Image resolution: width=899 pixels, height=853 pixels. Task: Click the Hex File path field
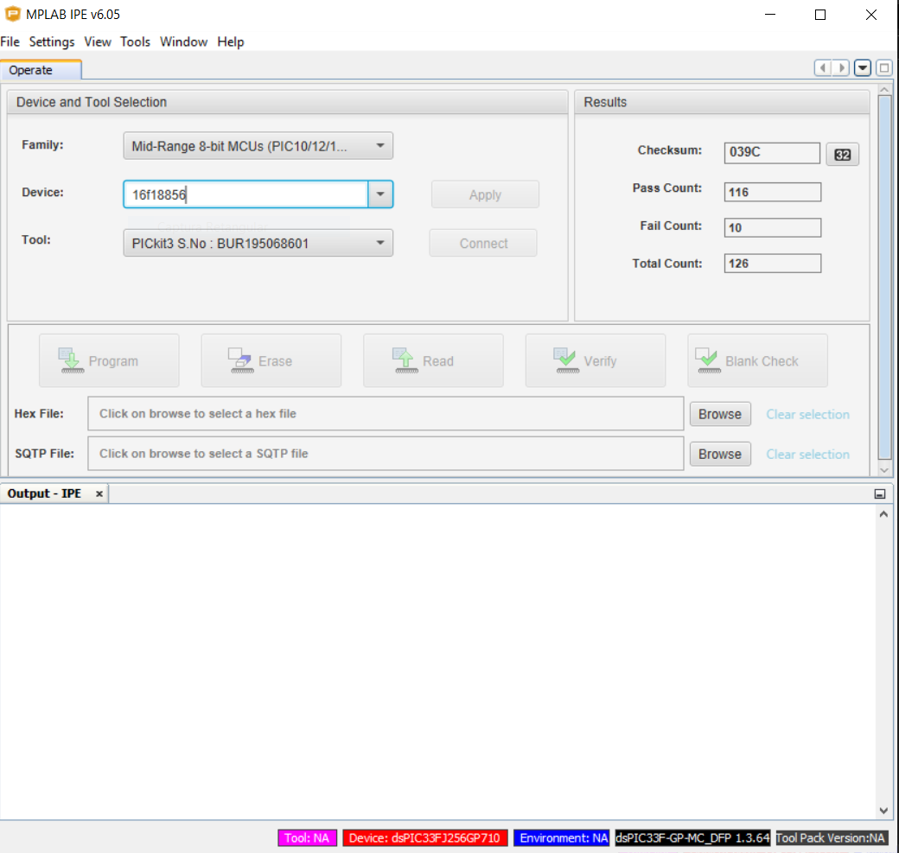(x=386, y=413)
